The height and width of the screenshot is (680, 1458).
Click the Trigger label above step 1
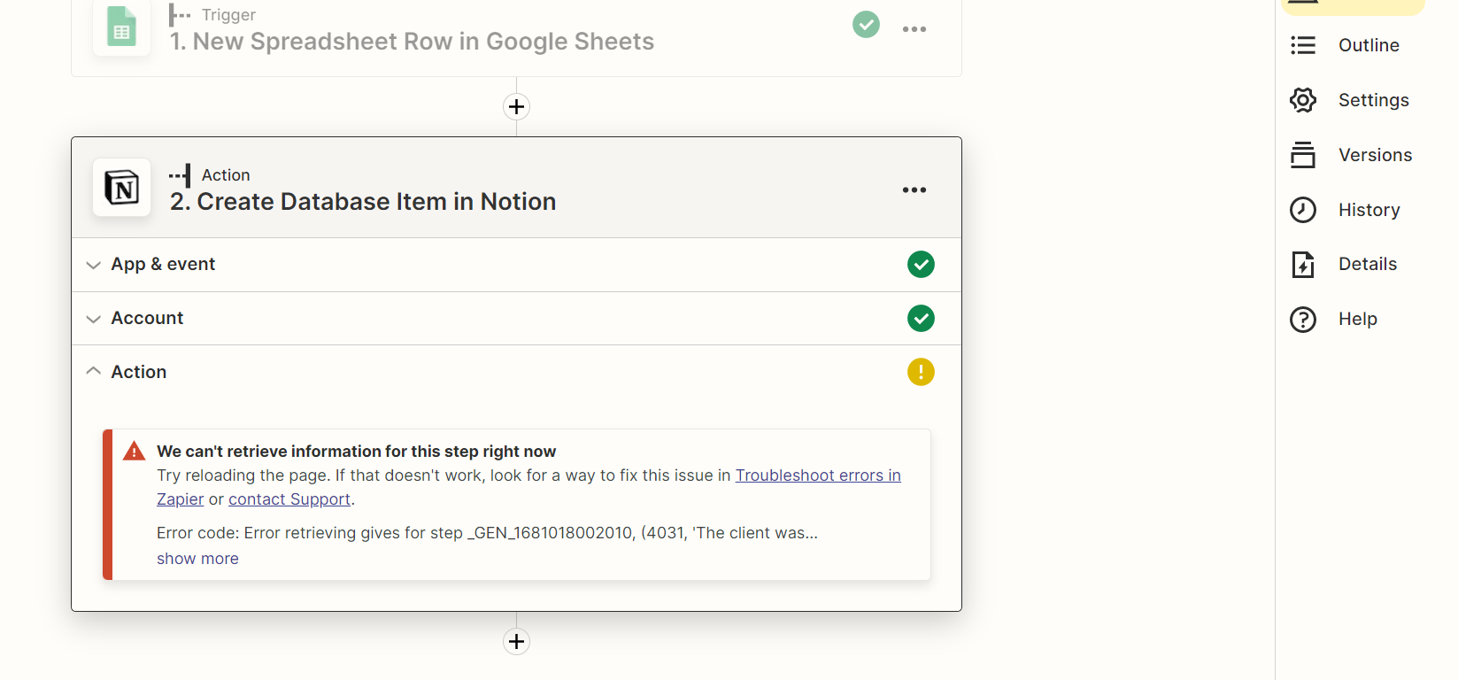click(228, 15)
